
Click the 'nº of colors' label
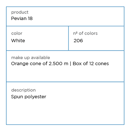85,33
